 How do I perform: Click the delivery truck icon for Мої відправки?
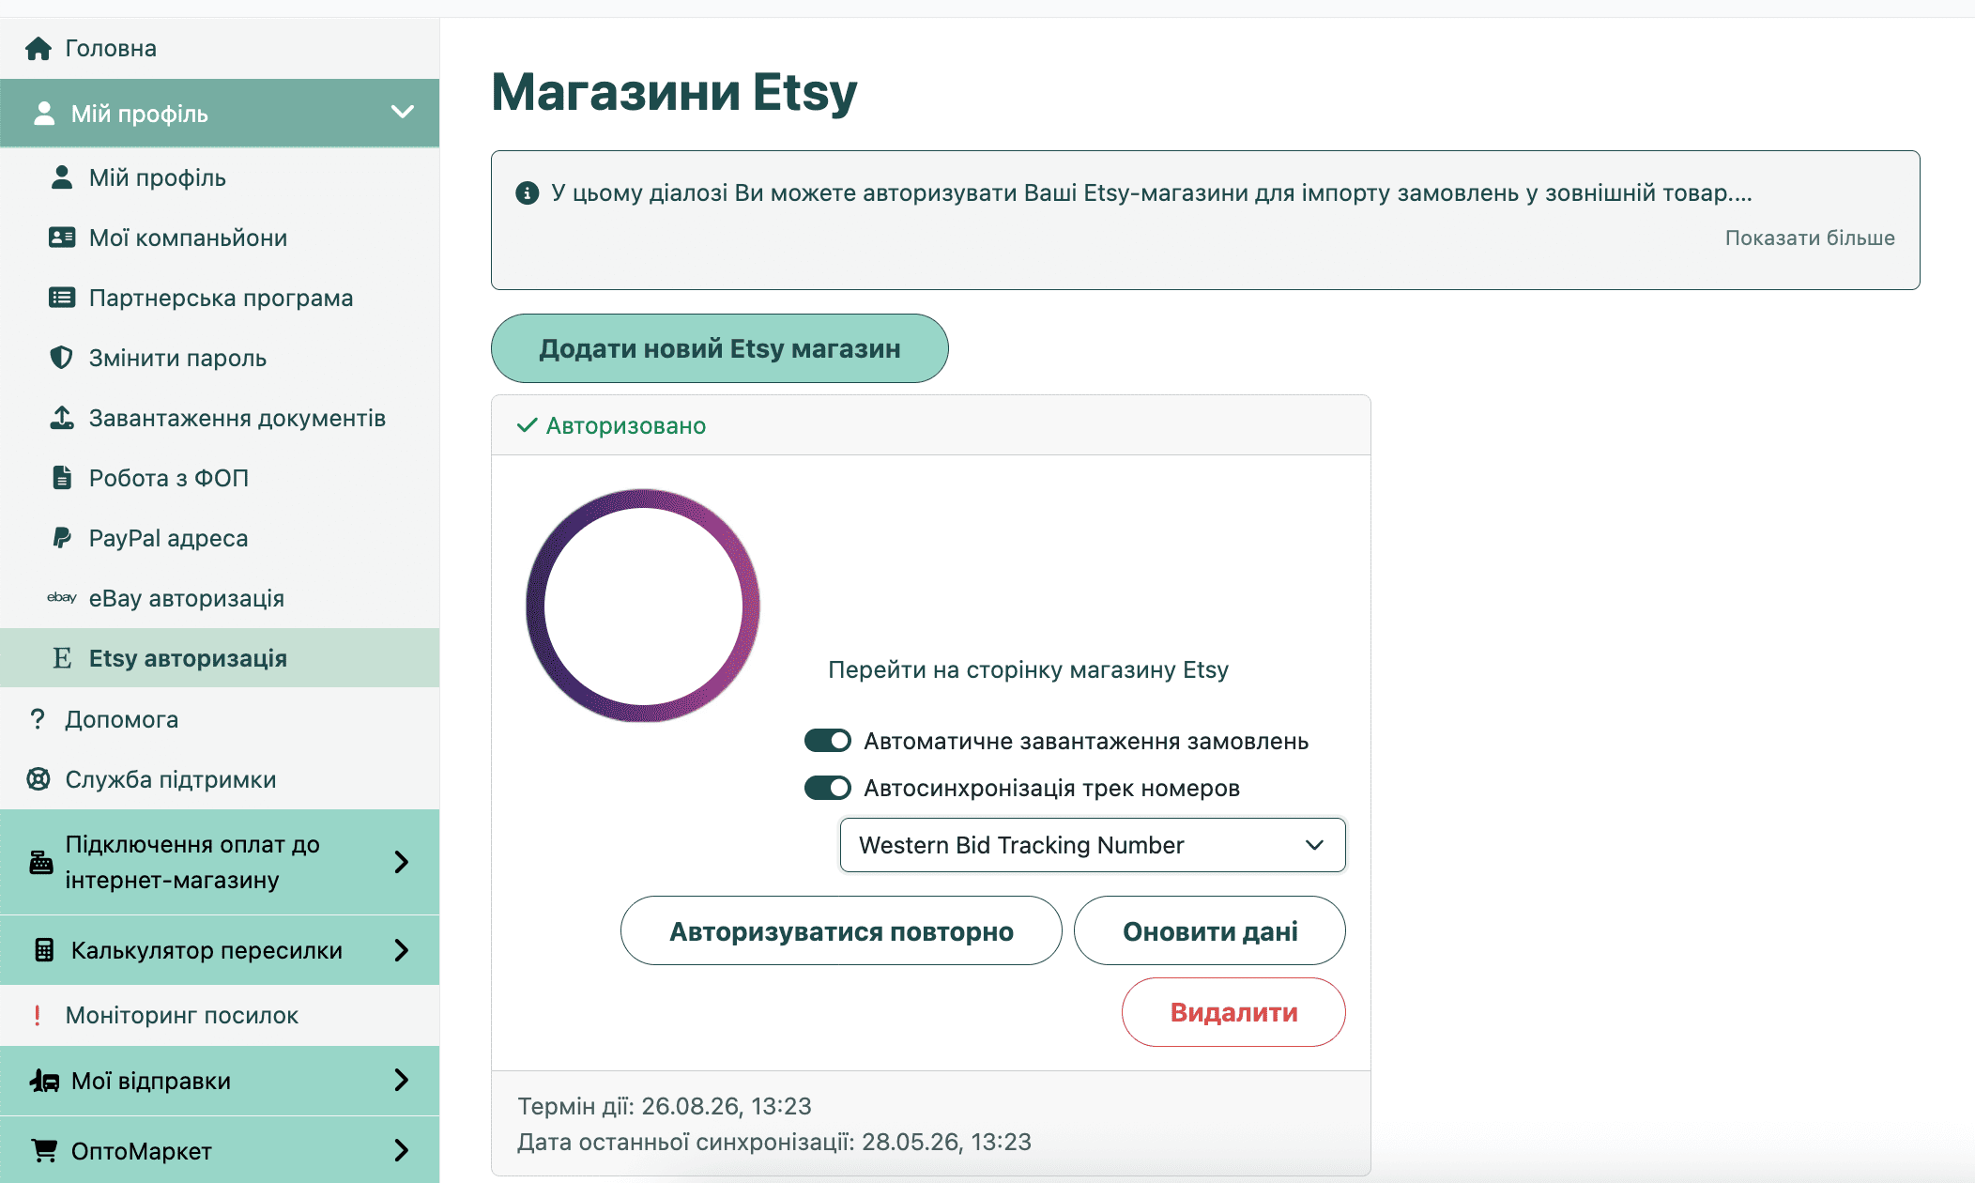[44, 1081]
